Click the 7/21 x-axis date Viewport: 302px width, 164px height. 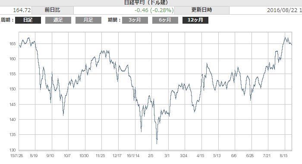pyautogui.click(x=267, y=156)
